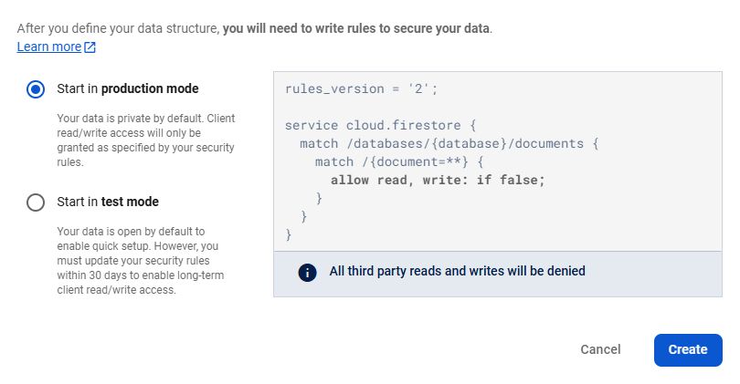Click the 'Start in production mode' label
Image resolution: width=740 pixels, height=384 pixels.
pyautogui.click(x=127, y=88)
